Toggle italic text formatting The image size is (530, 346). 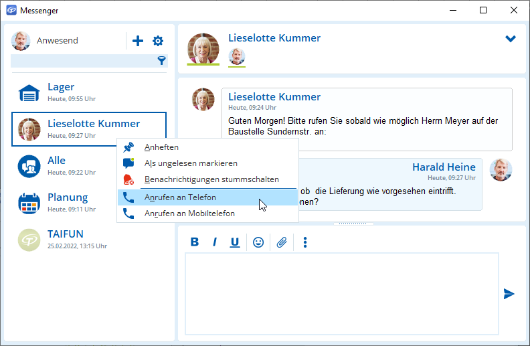[215, 242]
